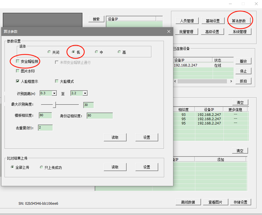Screen dimensions: 262x215
Task: Open minimum recognition distance dropdown 0.3
Action: coord(54,93)
